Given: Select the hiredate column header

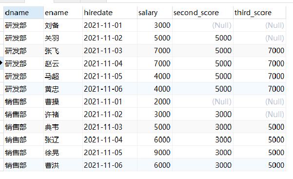Looking at the screenshot, I should pyautogui.click(x=110, y=13).
